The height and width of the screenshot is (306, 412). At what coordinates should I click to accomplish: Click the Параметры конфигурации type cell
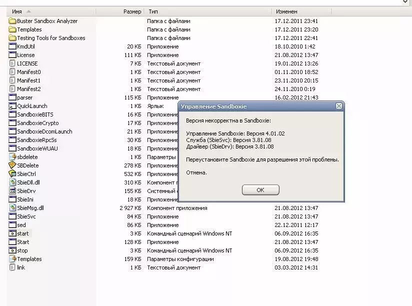[180, 259]
